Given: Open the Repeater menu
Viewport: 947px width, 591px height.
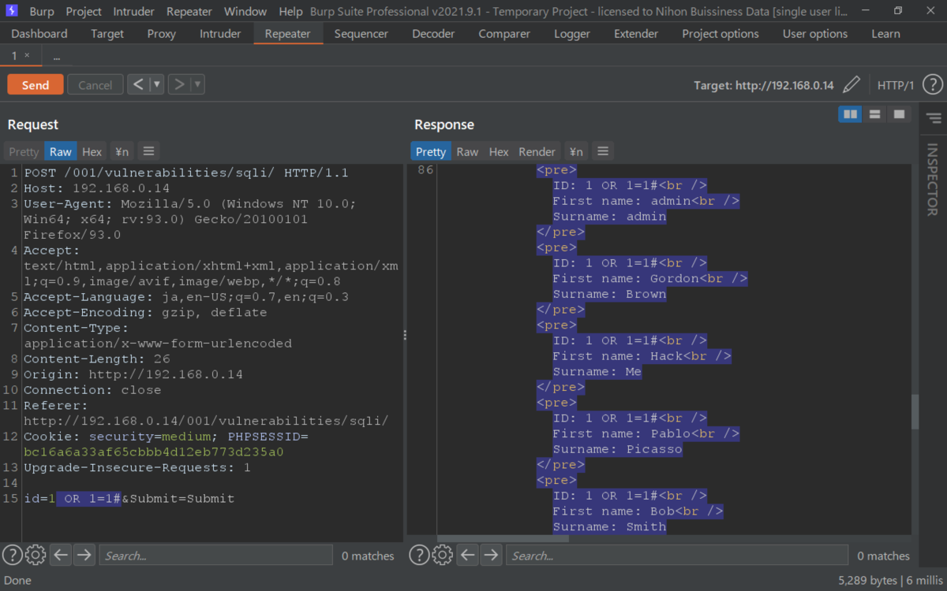Looking at the screenshot, I should pos(189,11).
